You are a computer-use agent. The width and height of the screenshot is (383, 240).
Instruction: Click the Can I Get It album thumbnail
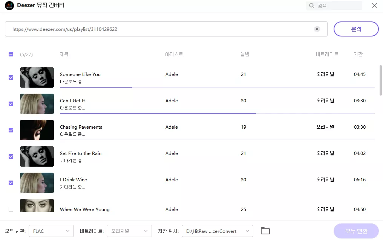coord(37,104)
